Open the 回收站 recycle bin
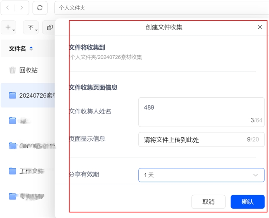The height and width of the screenshot is (218, 269). (x=28, y=70)
